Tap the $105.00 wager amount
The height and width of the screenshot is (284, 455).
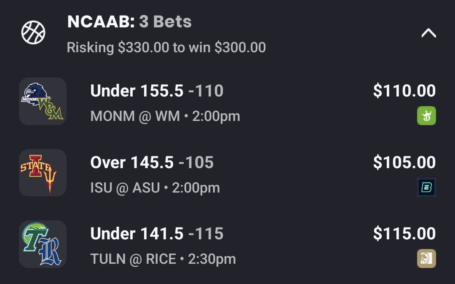point(404,162)
